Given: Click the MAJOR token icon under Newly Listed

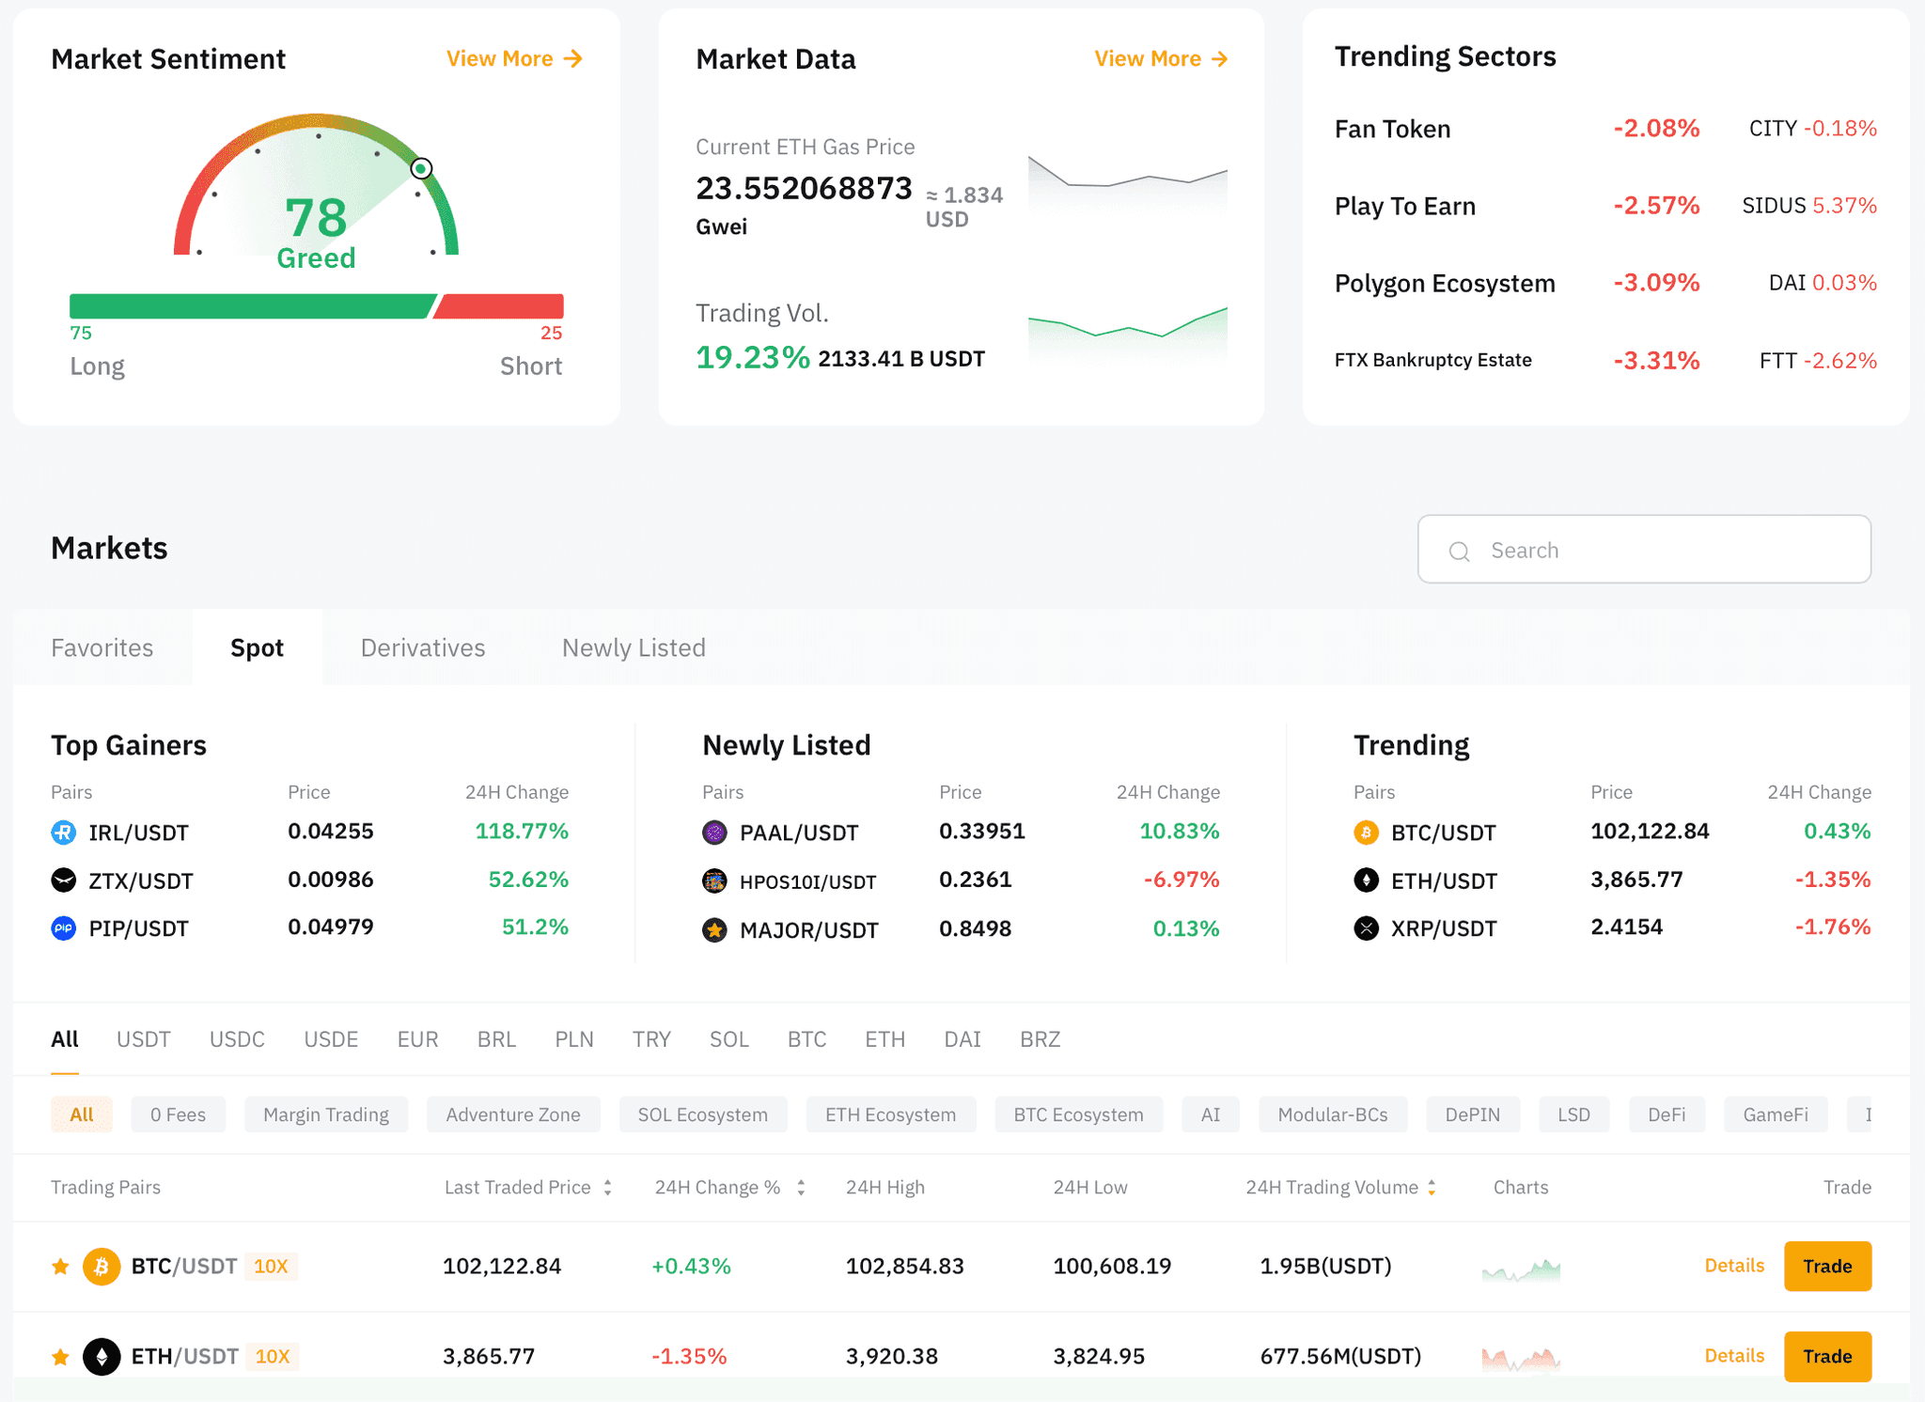Looking at the screenshot, I should tap(714, 929).
